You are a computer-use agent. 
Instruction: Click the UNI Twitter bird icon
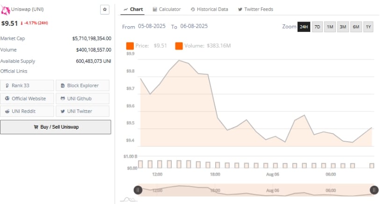pos(63,111)
